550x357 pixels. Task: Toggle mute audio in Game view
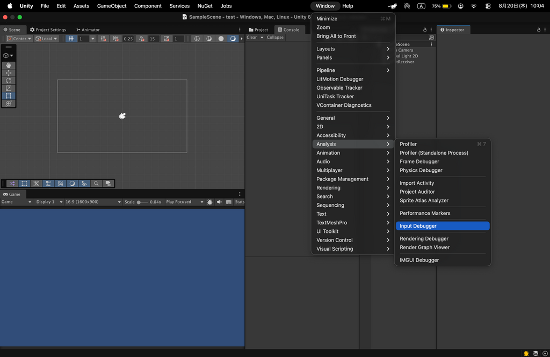point(219,202)
